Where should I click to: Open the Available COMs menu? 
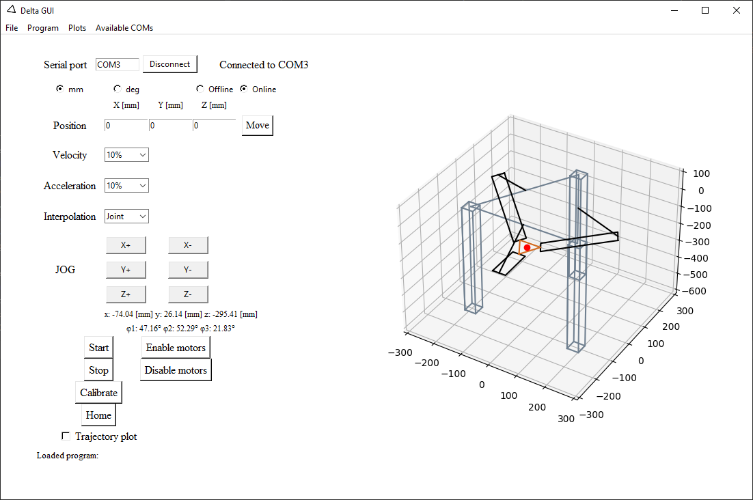coord(124,28)
